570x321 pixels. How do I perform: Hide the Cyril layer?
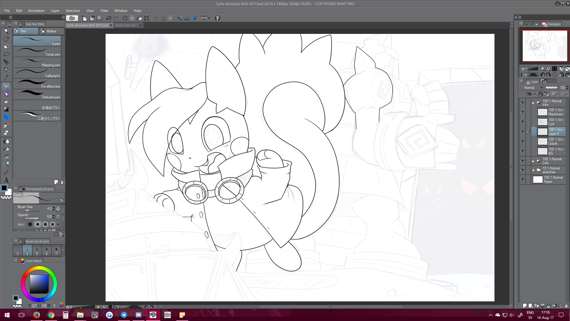click(x=522, y=122)
